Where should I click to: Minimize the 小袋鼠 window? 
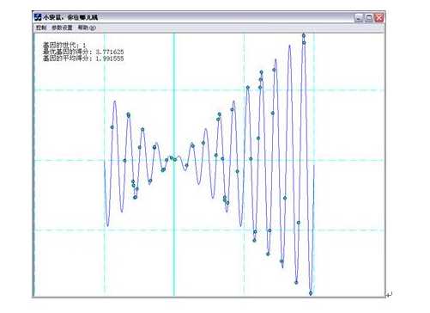359,18
